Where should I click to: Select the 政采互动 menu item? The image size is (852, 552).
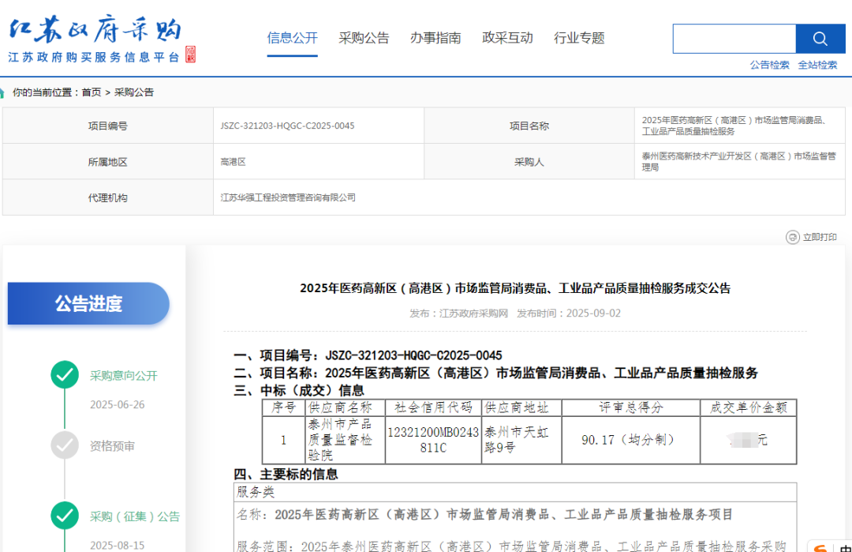(507, 38)
